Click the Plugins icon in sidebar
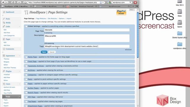 [x=4, y=71]
